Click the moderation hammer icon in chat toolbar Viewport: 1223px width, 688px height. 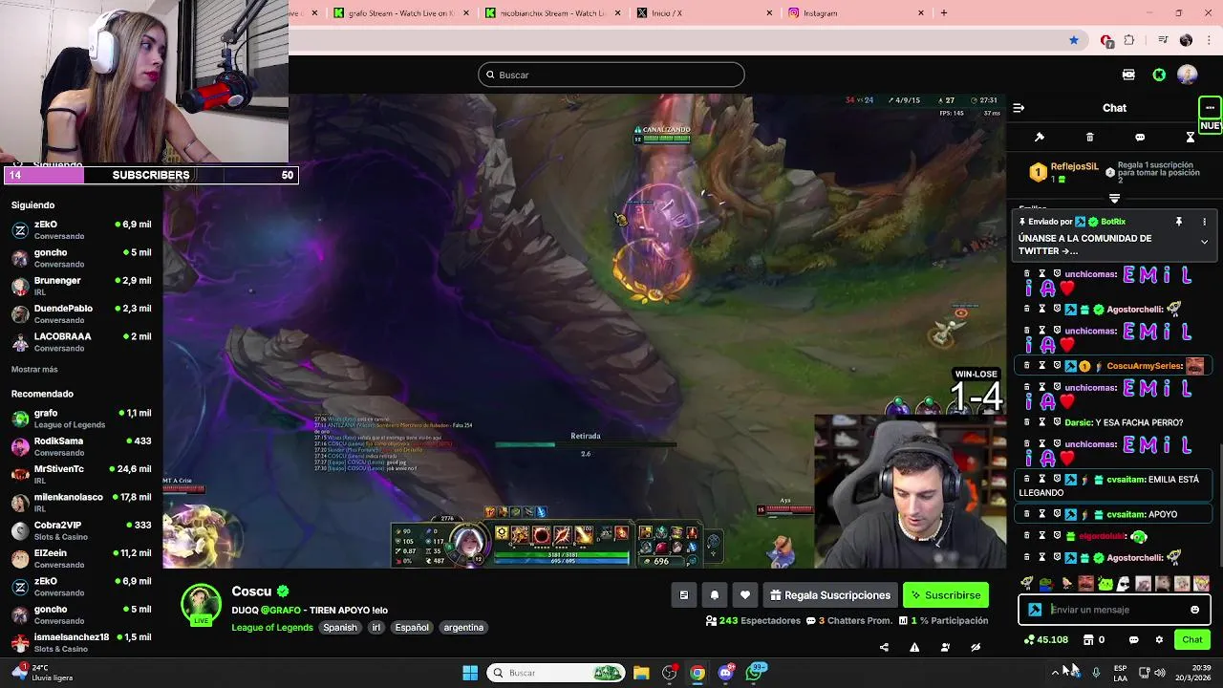click(x=1040, y=138)
